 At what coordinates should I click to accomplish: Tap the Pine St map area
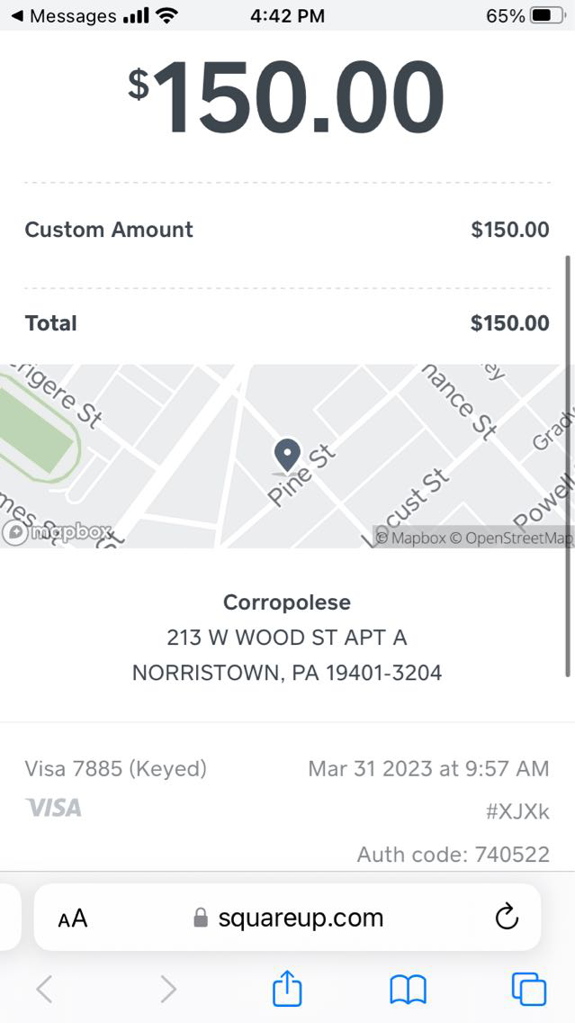(x=302, y=474)
